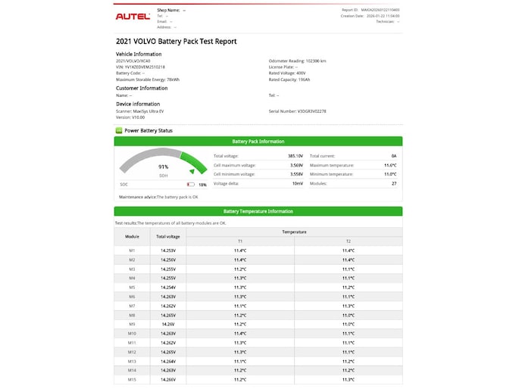Click the M15 total voltage cell

[168, 379]
